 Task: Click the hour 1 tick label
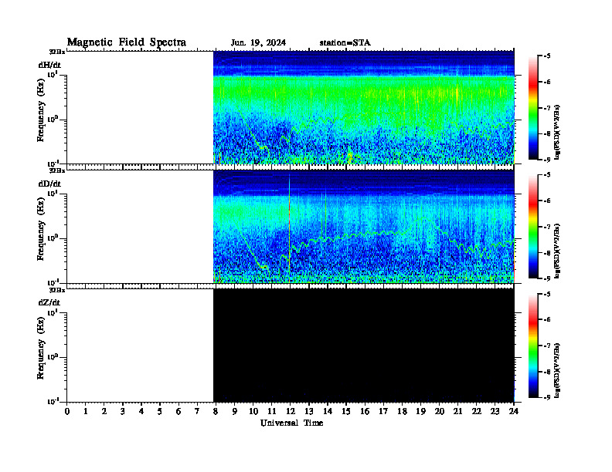point(86,412)
